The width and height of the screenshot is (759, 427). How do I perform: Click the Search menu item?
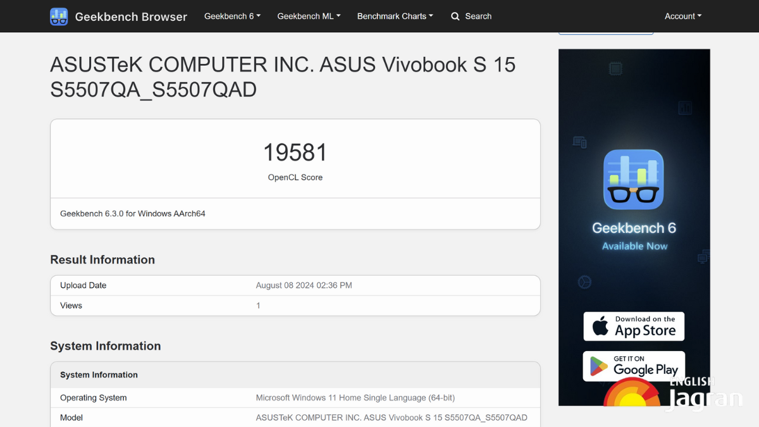[x=471, y=16]
